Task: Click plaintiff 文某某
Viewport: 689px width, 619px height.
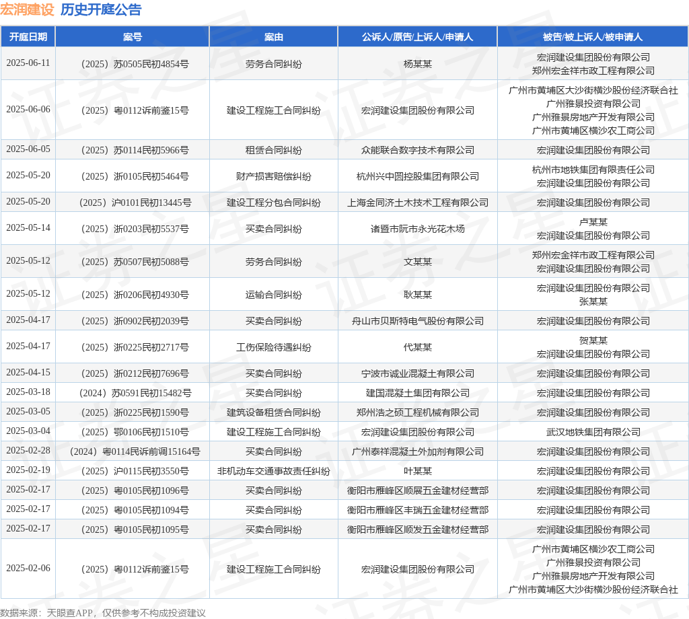Action: coord(417,262)
